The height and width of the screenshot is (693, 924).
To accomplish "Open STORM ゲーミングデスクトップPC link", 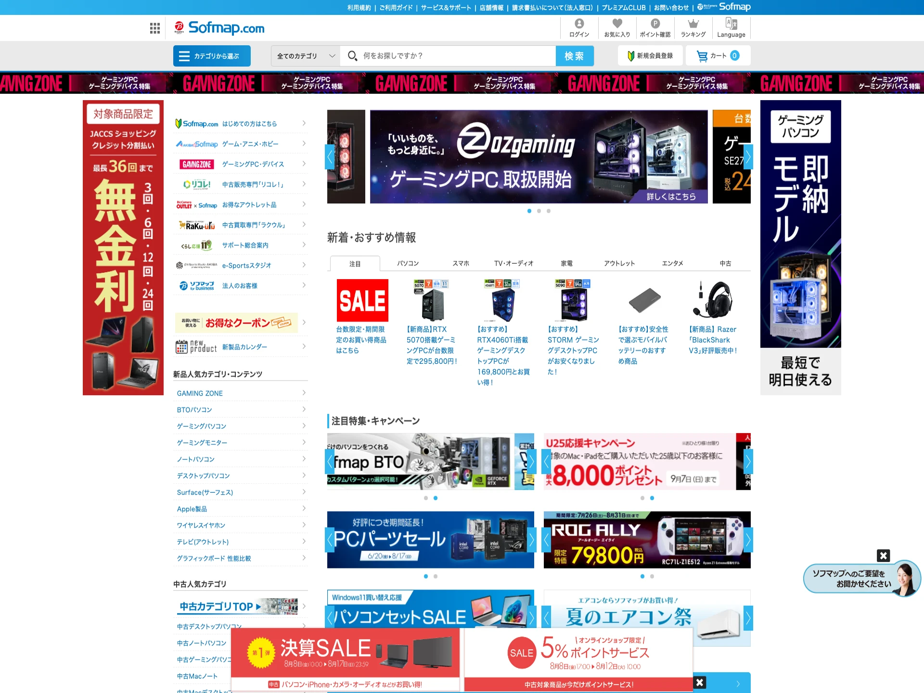I will coord(573,350).
